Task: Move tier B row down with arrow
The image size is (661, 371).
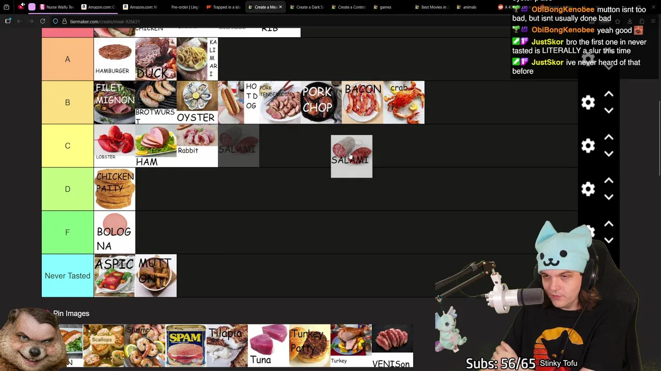Action: pos(609,110)
